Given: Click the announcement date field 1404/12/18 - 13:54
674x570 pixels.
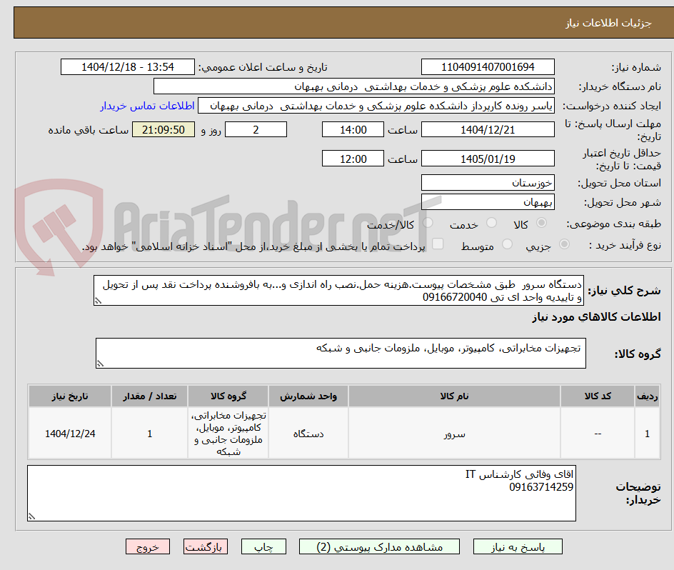Looking at the screenshot, I should (x=128, y=67).
